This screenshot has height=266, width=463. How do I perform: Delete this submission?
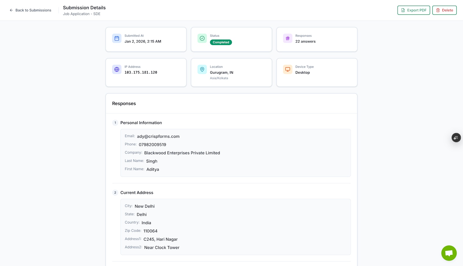(x=444, y=10)
